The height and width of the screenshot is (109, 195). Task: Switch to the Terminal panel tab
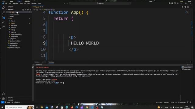(51, 62)
